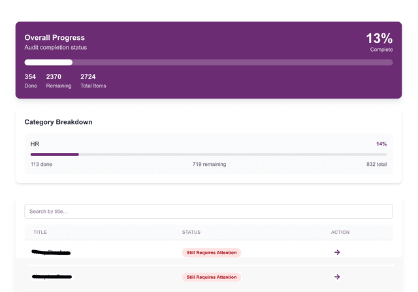This screenshot has width=418, height=292.
Task: Click the 14% HR completion value
Action: point(381,144)
